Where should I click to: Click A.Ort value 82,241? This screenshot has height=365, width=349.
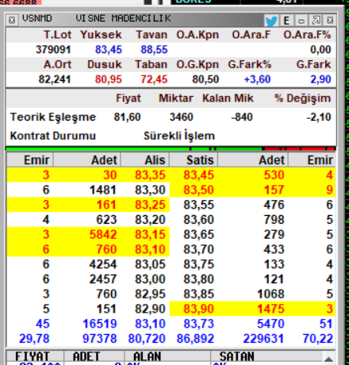(55, 79)
